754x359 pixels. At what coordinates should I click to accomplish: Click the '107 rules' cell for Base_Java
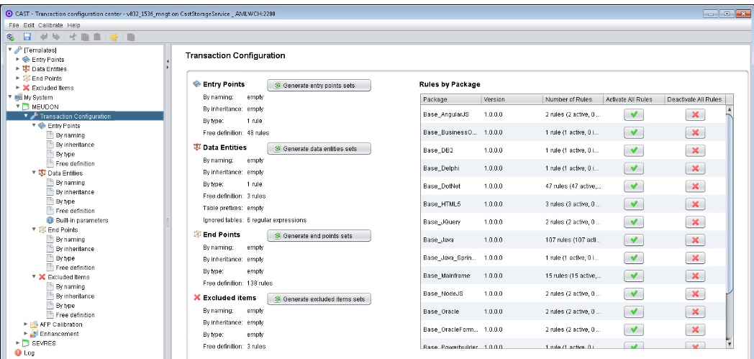[x=573, y=240]
